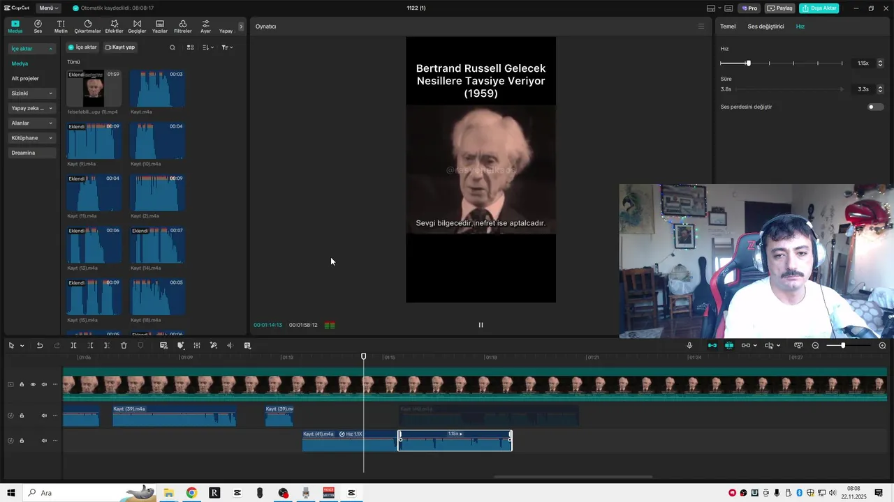Screen dimensions: 894x502
Task: Switch to the Temel tab
Action: click(728, 26)
